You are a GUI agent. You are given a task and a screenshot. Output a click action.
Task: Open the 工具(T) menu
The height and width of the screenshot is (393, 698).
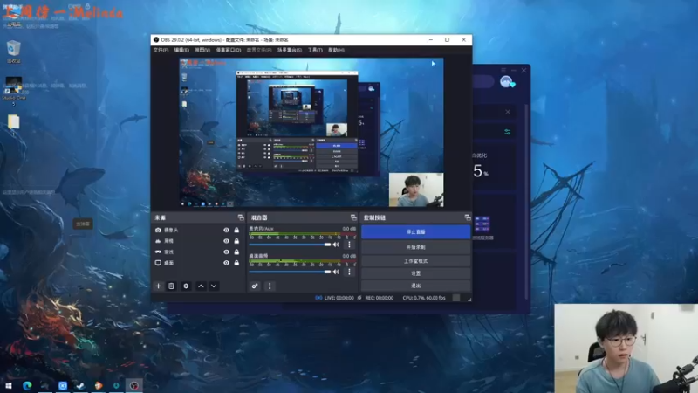pyautogui.click(x=315, y=51)
